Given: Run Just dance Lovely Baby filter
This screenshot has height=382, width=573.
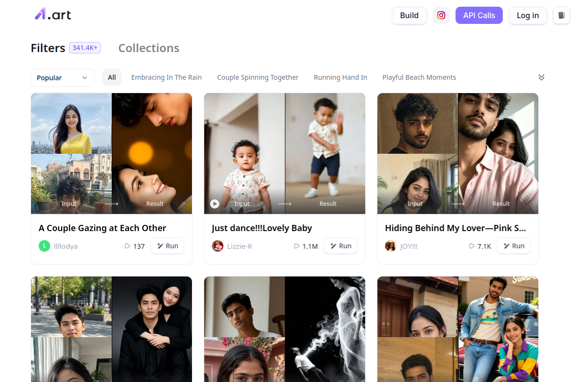Looking at the screenshot, I should (340, 246).
